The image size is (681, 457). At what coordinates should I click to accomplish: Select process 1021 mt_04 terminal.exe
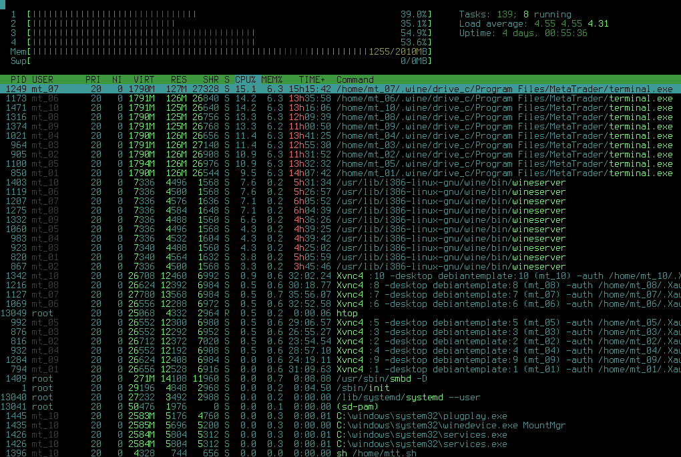(340, 135)
